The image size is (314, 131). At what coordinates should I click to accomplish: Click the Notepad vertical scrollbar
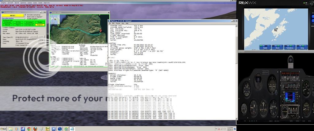click(x=236, y=72)
